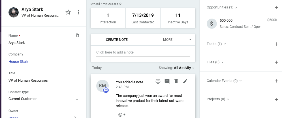Add a comment to the note
The image size is (282, 118).
pos(167,81)
